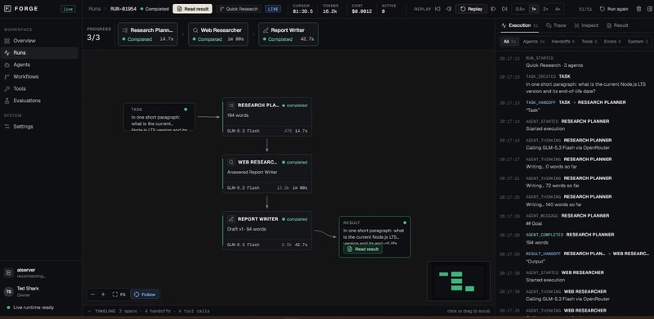The image size is (654, 319).
Task: Click the Replay button
Action: (472, 9)
